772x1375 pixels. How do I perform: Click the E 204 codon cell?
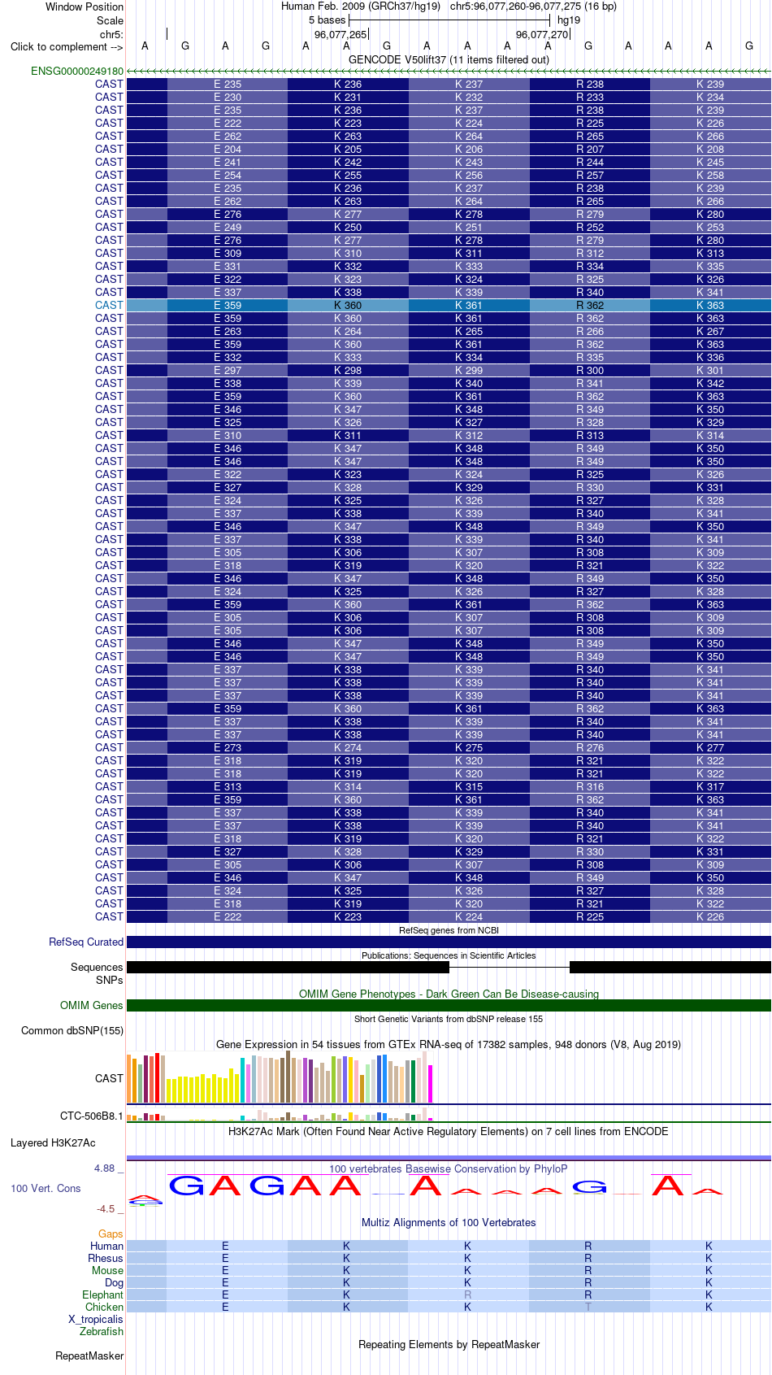[228, 150]
